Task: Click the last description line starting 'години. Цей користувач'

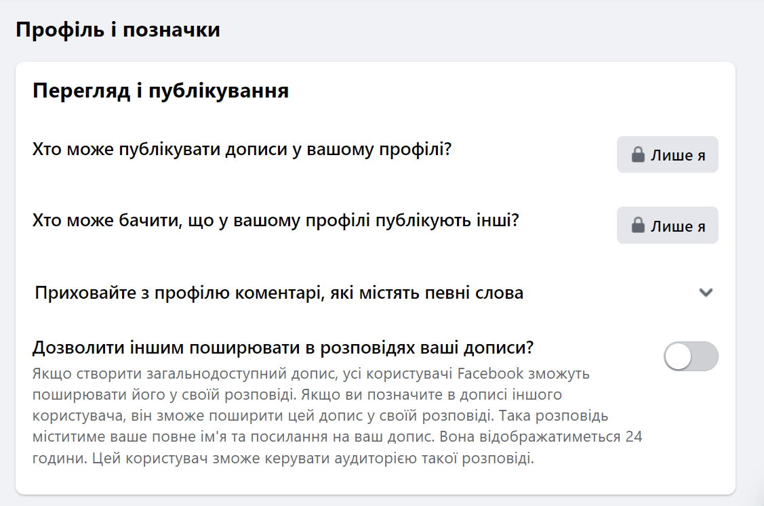Action: (283, 458)
